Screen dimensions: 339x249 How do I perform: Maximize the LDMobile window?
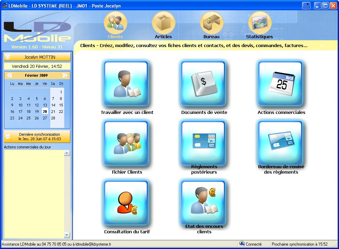325,5
